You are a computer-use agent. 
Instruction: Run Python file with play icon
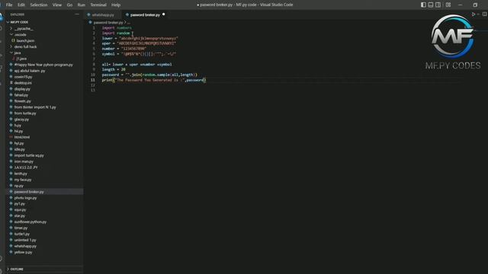coord(473,14)
